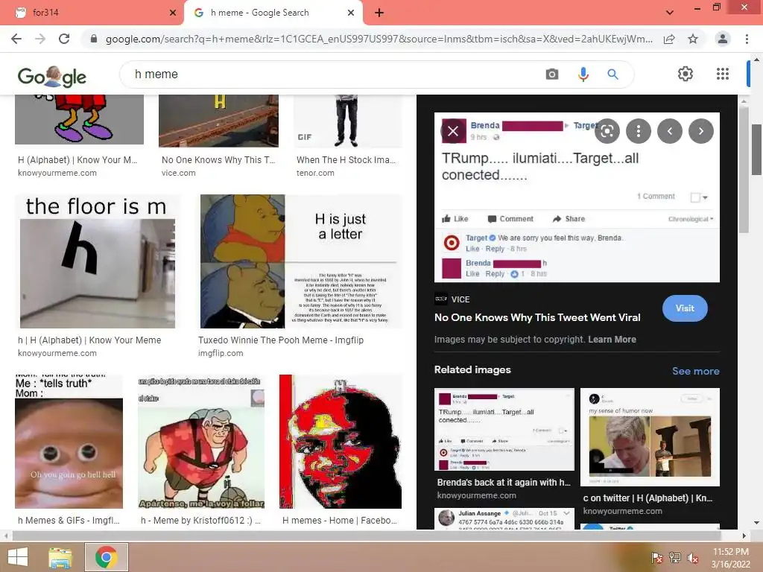Open vice.com source under bridge image
The height and width of the screenshot is (572, 763).
pos(179,173)
